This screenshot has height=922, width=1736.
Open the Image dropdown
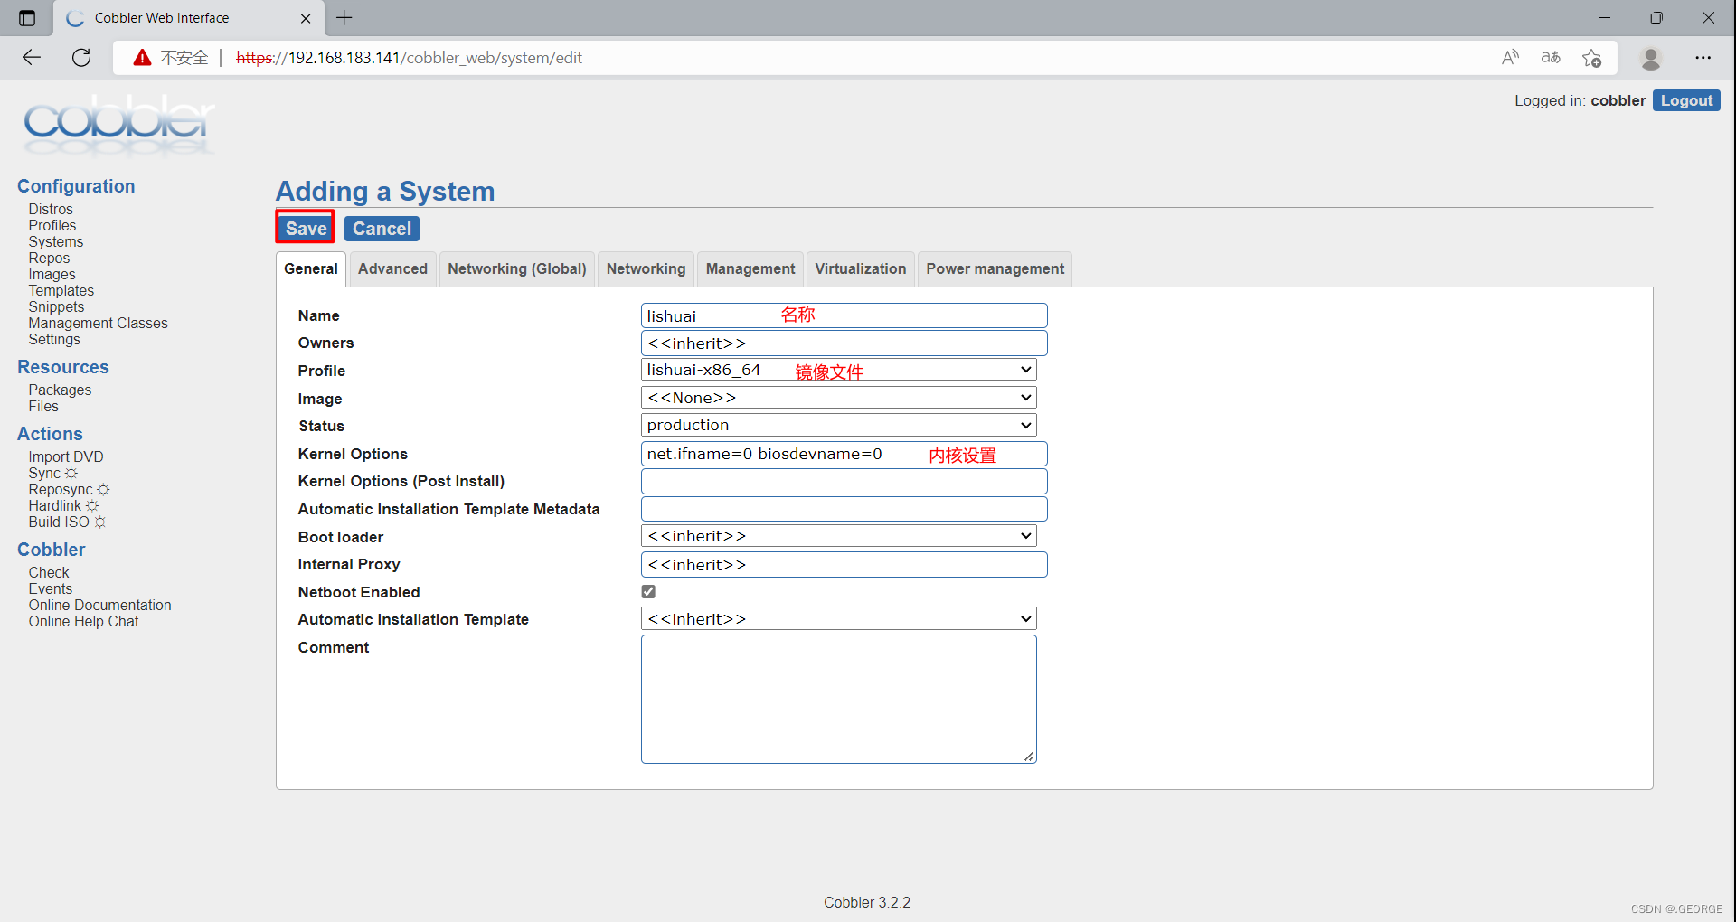pyautogui.click(x=839, y=398)
